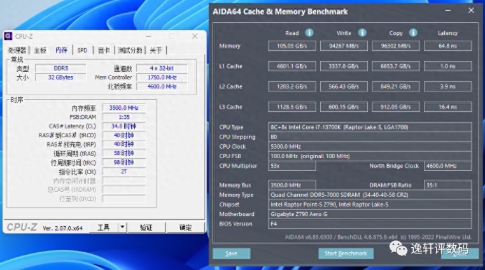Click the Memory Copy value 96302 MB/s

tap(396, 46)
